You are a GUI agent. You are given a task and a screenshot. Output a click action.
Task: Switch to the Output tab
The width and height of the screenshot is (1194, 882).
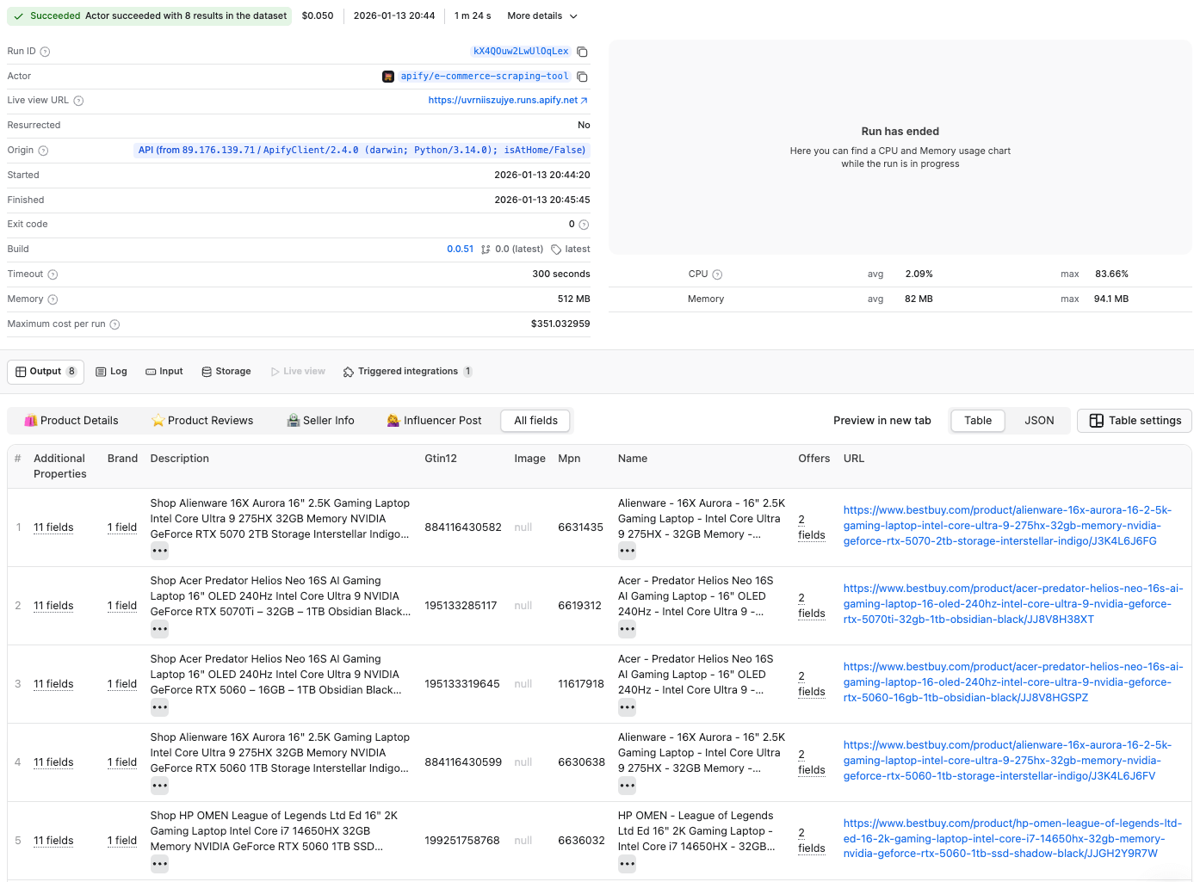46,372
